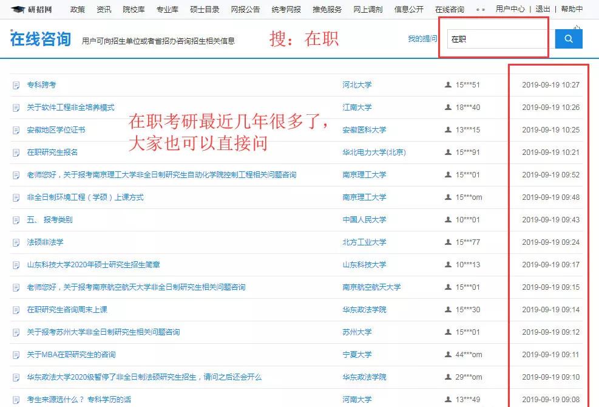Click document icon beside 在职研究生报名
Screen dimensions: 599x407
pyautogui.click(x=16, y=152)
